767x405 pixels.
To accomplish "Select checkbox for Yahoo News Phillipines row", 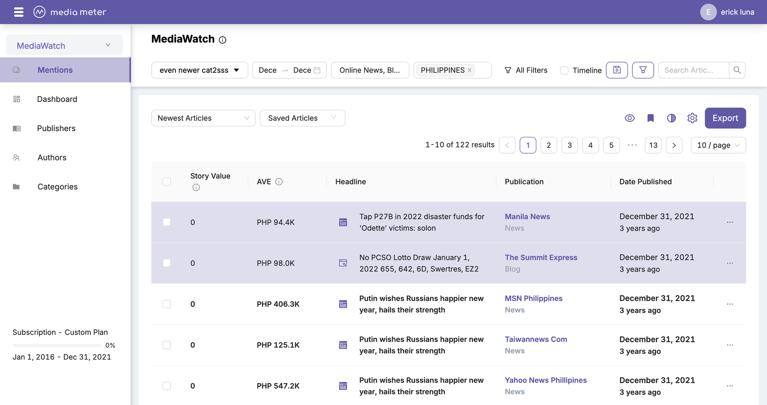I will (x=167, y=386).
